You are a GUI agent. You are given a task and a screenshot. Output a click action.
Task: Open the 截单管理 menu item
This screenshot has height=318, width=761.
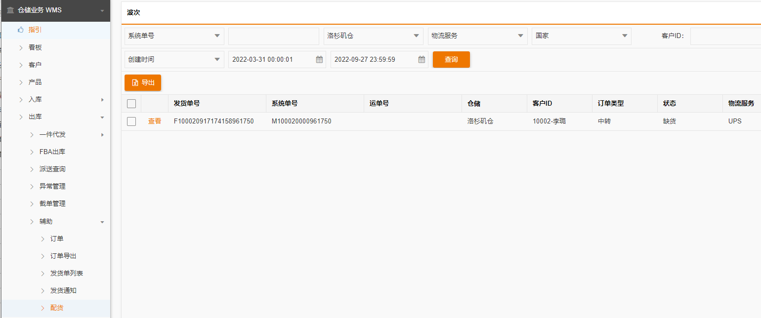pyautogui.click(x=55, y=203)
